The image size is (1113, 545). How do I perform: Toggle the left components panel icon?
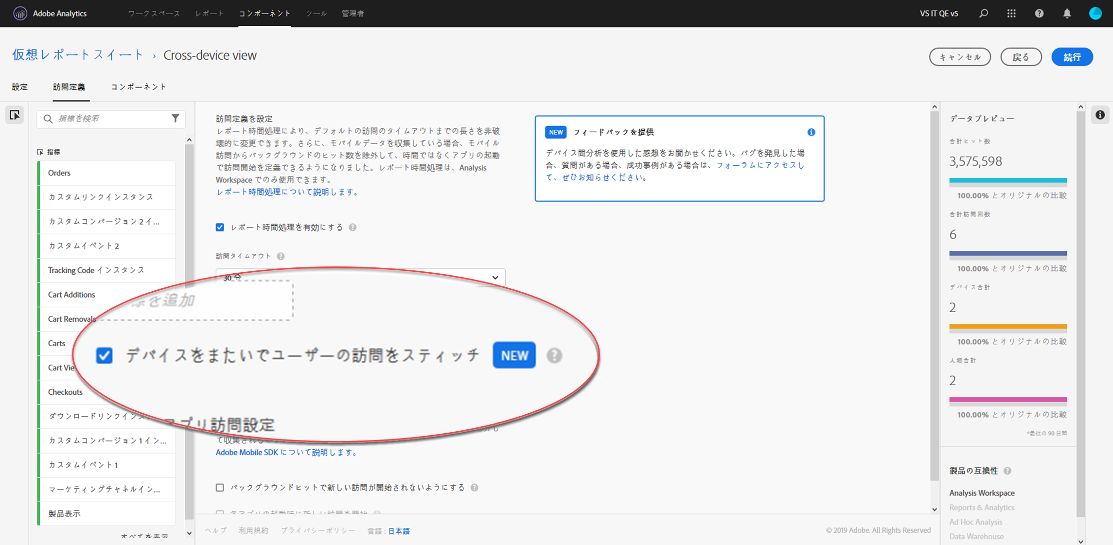15,115
